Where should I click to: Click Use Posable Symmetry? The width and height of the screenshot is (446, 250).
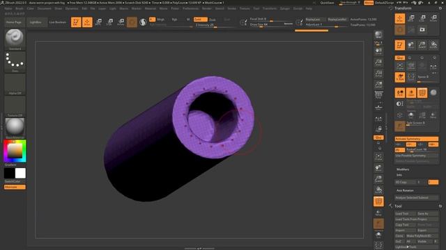pos(417,156)
